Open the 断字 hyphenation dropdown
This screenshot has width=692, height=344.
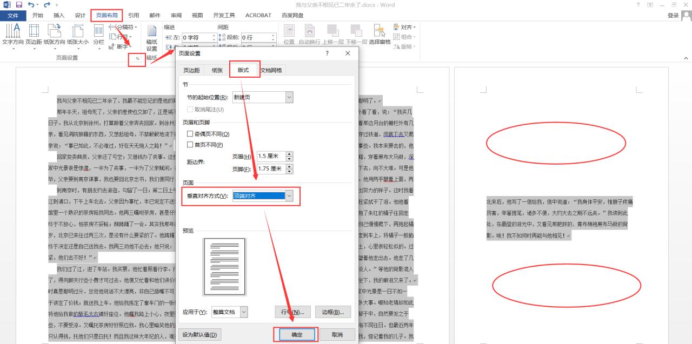tap(120, 46)
